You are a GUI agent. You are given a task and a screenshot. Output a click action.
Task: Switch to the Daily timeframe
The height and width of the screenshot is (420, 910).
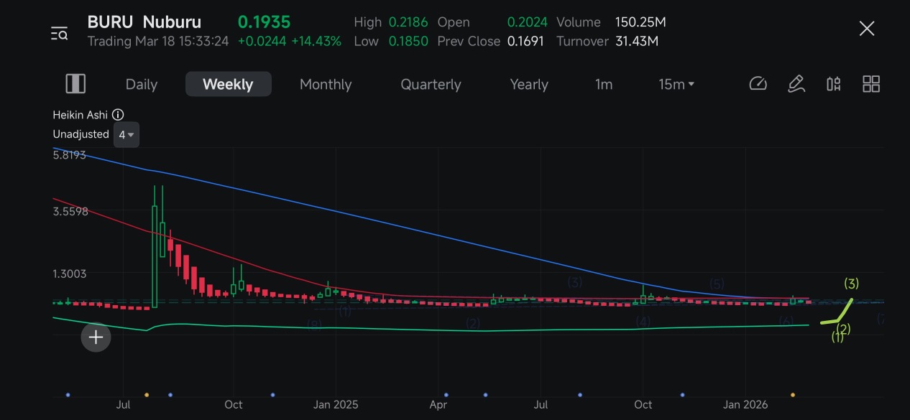(142, 84)
